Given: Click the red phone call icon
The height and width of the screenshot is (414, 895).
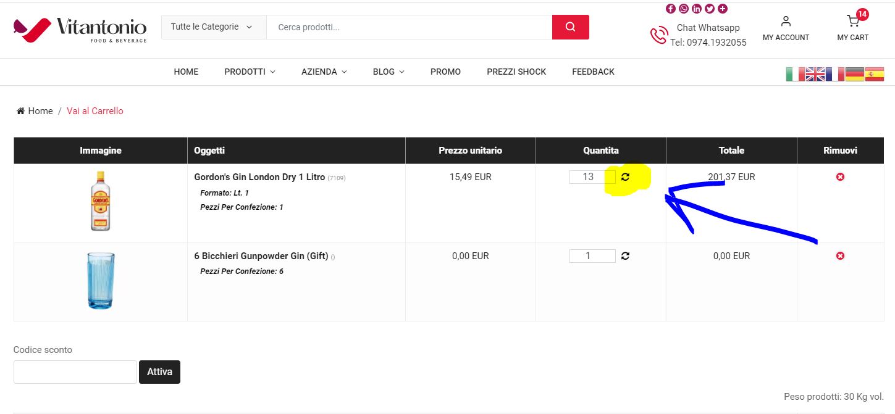Looking at the screenshot, I should click(x=658, y=35).
